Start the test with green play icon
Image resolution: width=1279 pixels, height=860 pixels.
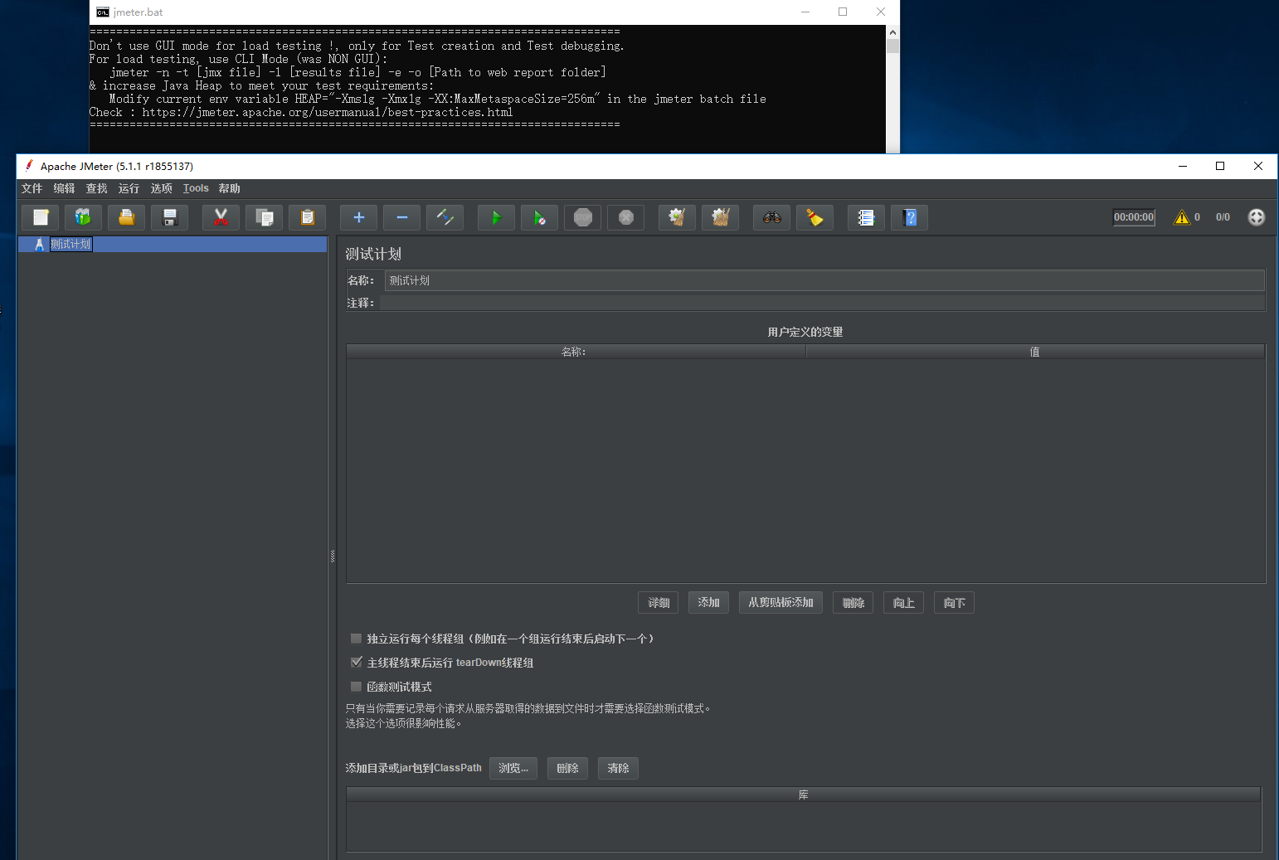[496, 217]
